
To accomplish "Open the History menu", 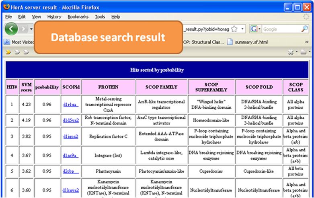I will click(x=54, y=17).
